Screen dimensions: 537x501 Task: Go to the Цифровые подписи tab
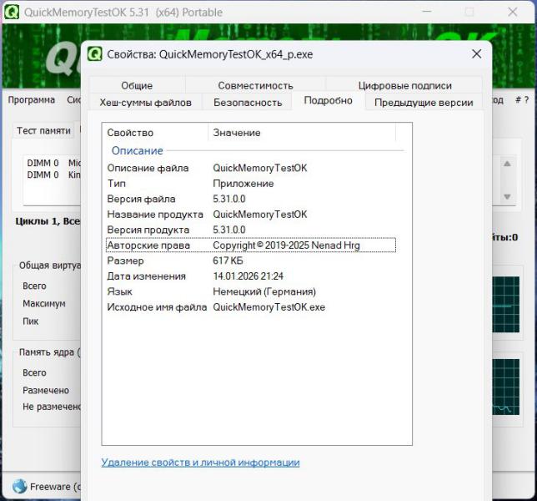pyautogui.click(x=404, y=85)
